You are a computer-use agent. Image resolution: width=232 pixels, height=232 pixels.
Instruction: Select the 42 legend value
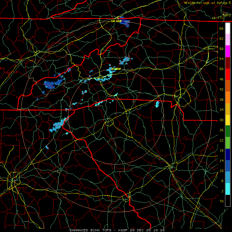[x=221, y=89]
